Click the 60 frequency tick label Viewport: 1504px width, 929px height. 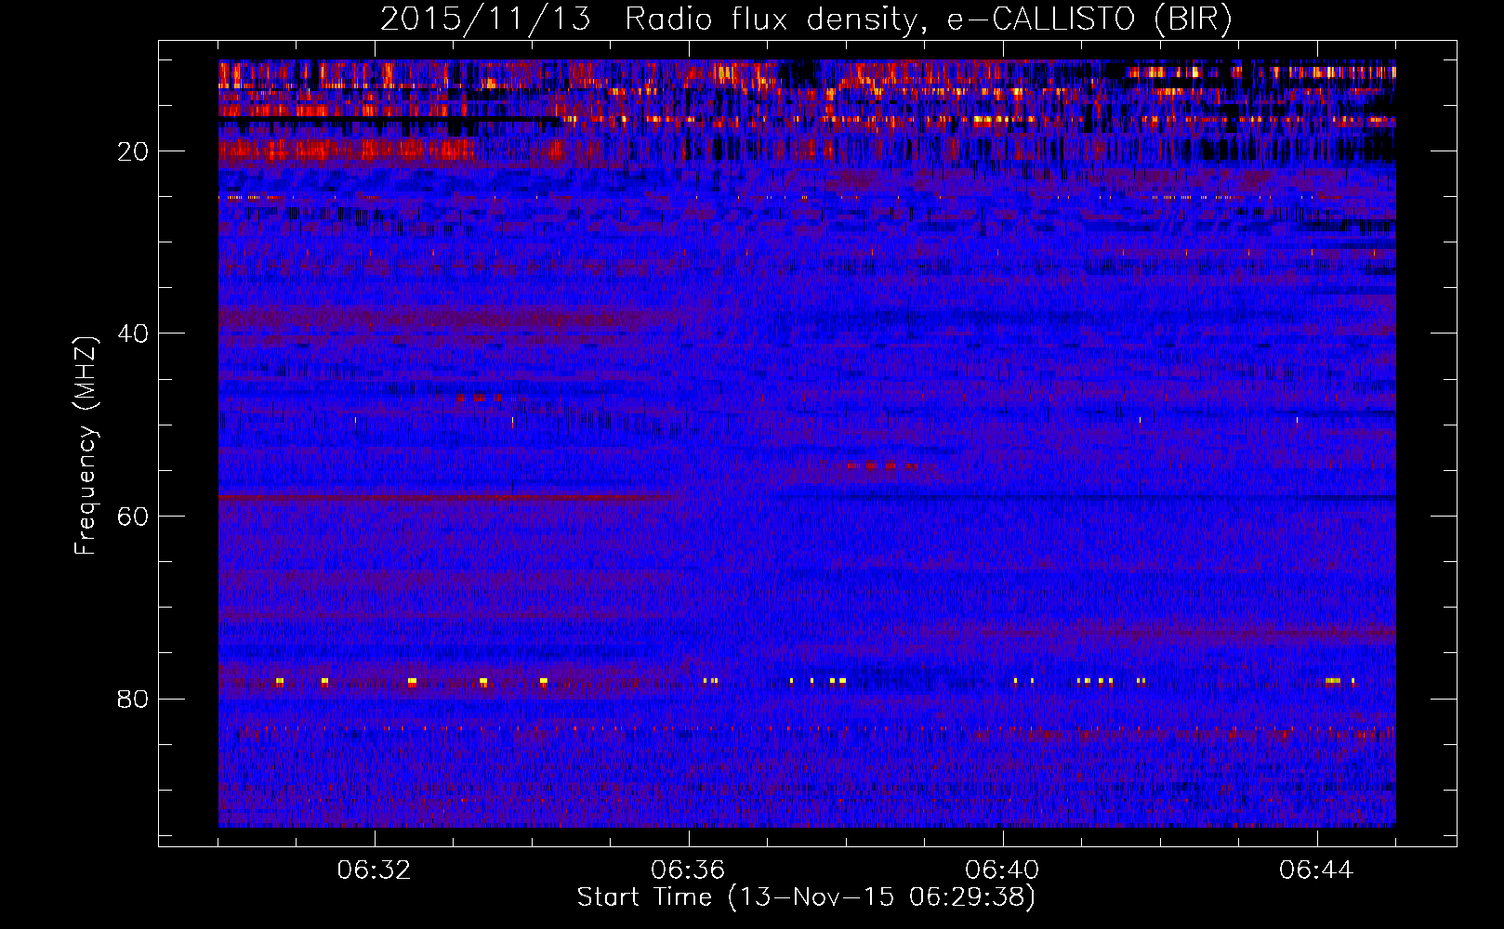tap(133, 517)
